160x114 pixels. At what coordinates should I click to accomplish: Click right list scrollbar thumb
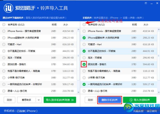[x=159, y=56]
